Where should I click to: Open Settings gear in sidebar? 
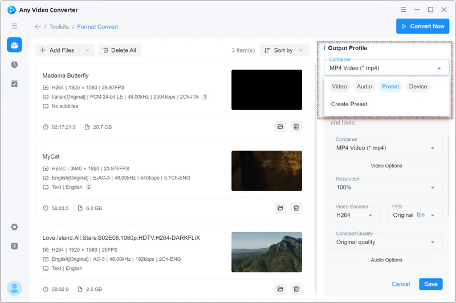pos(14,227)
